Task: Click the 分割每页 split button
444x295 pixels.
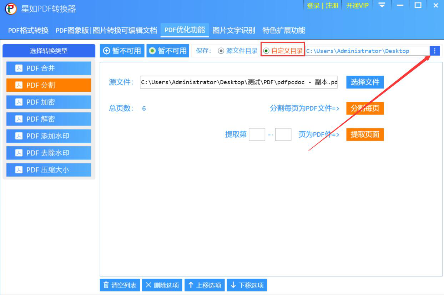Action: pos(365,108)
